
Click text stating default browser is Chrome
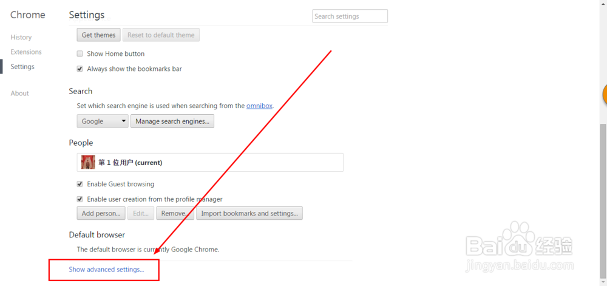point(148,249)
